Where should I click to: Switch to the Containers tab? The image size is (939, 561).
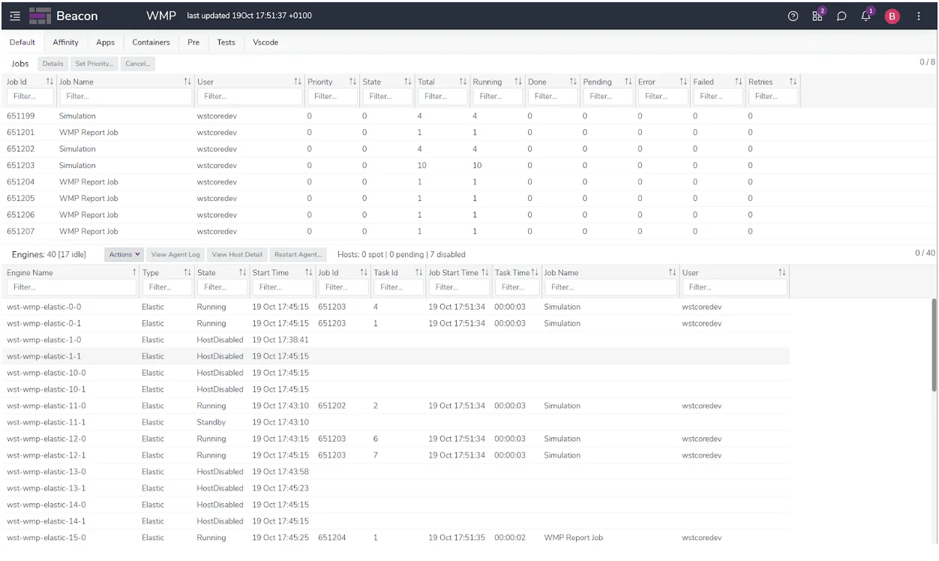tap(151, 43)
